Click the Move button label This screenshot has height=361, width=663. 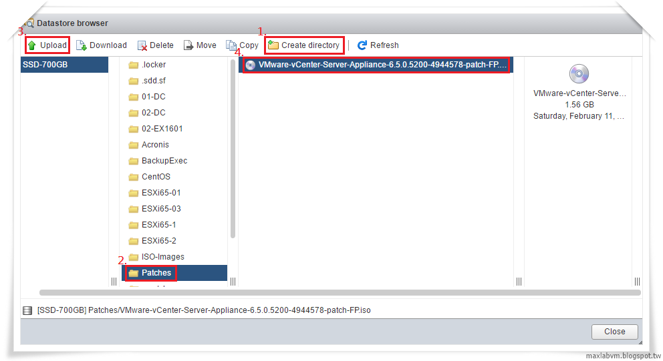pos(207,45)
